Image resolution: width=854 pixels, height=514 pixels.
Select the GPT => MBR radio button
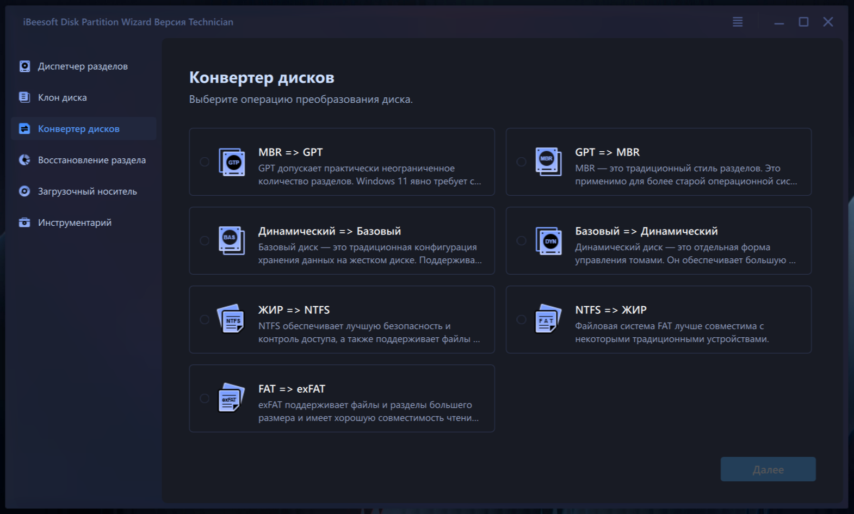pos(521,162)
